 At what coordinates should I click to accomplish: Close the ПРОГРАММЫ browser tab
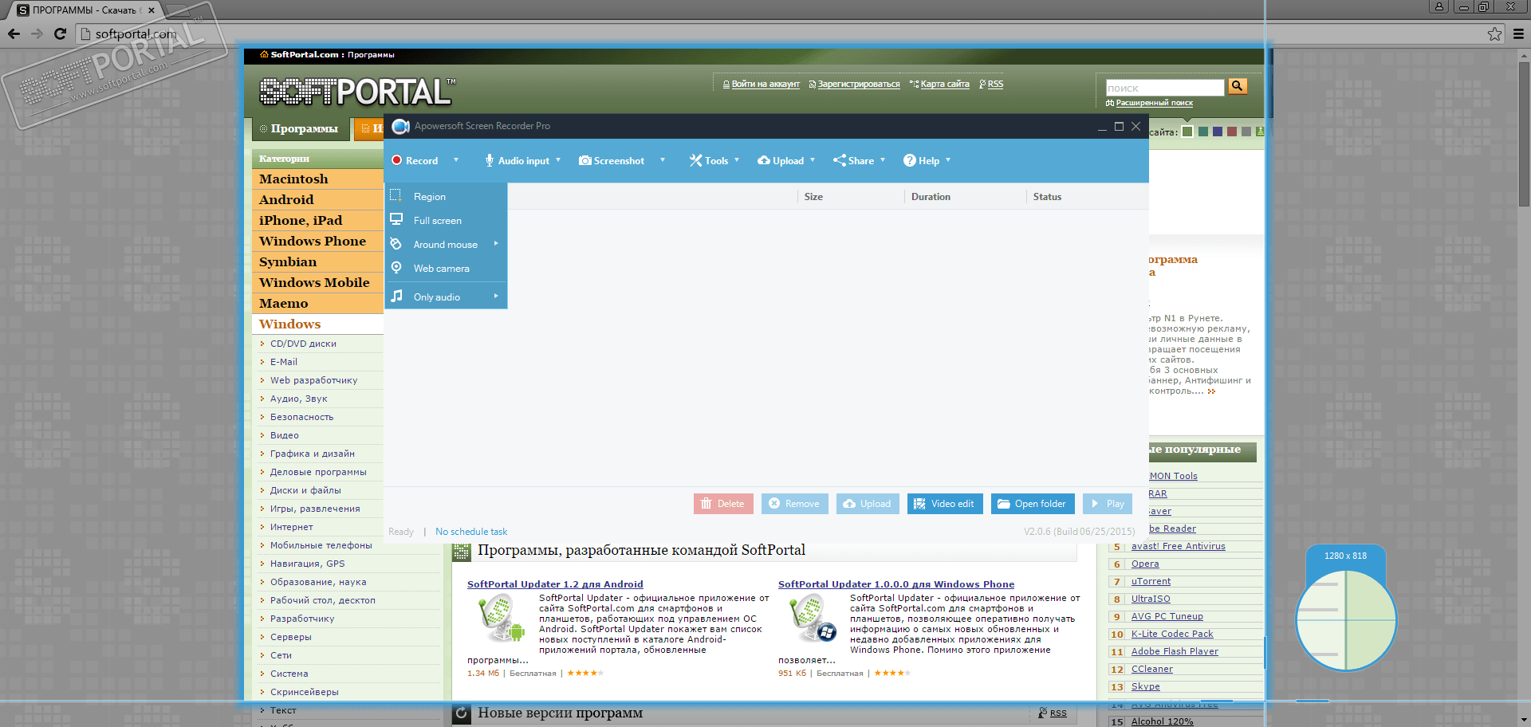152,10
